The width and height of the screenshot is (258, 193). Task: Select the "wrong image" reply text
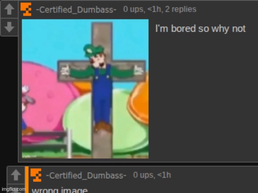point(59,190)
